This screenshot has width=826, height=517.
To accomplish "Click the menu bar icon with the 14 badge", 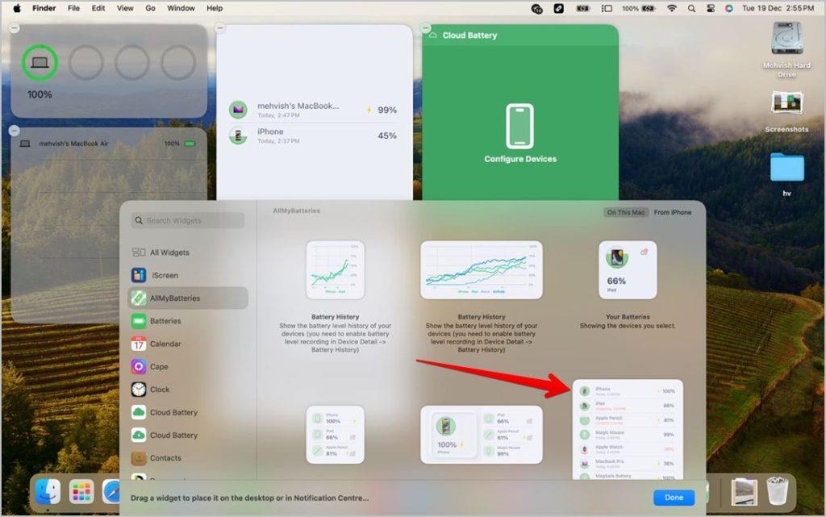I will tap(536, 8).
